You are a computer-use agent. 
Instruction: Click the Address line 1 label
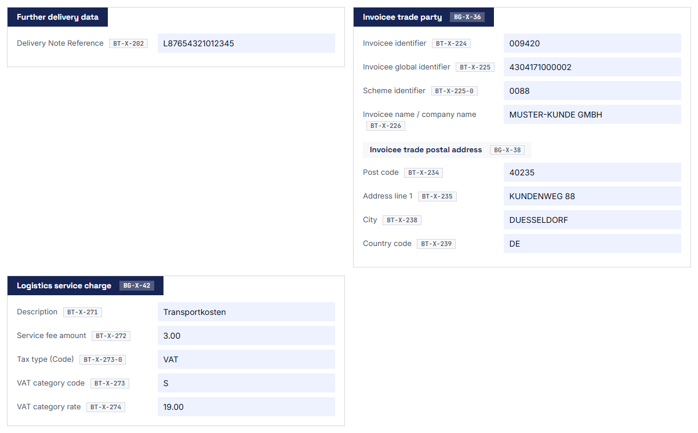coord(388,196)
